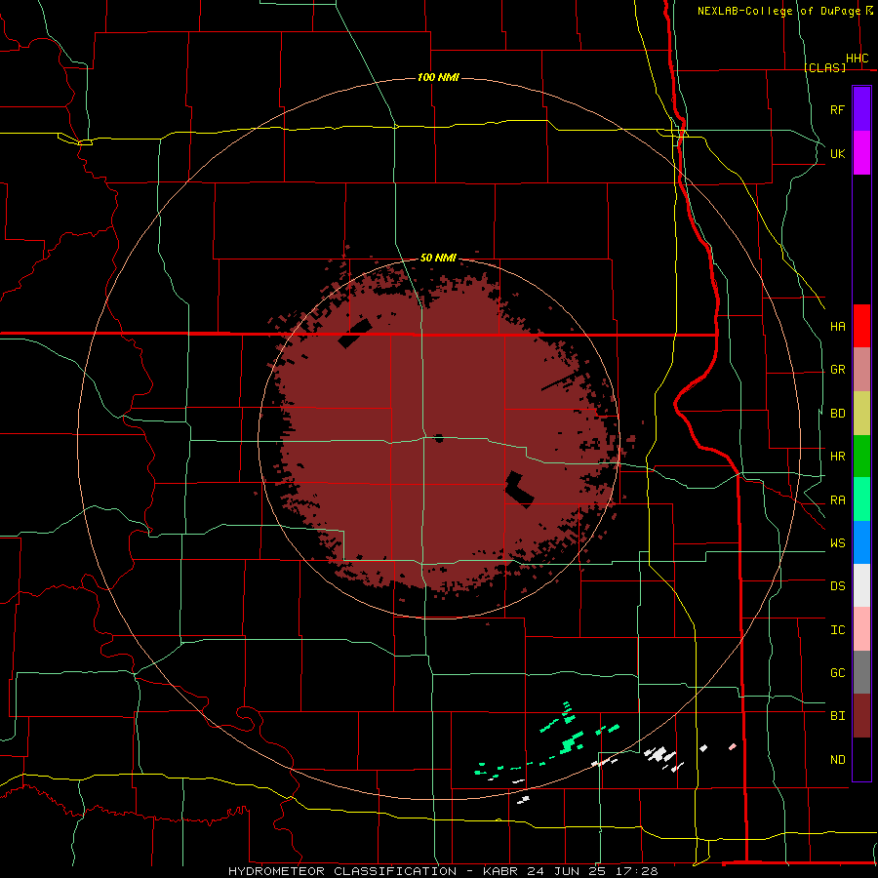Image resolution: width=878 pixels, height=878 pixels.
Task: Click the mint green RA legend swatch
Action: click(861, 499)
